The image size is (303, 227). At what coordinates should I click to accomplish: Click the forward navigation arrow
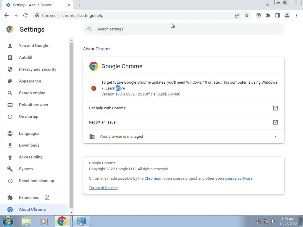point(16,15)
